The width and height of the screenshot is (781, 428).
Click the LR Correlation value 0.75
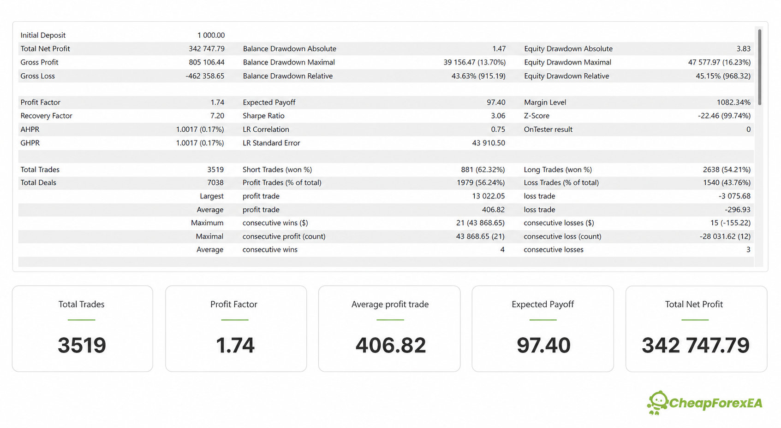498,129
